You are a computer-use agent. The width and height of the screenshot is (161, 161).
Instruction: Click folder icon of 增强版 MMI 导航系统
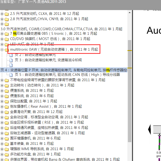point(7,149)
